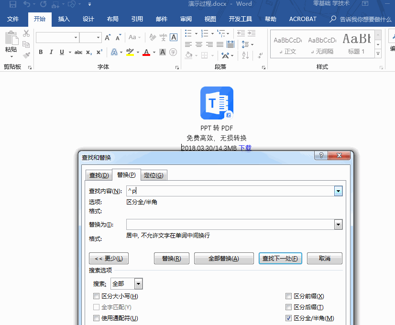Apply distributed alignment
Viewport: 395px width, 325px height.
click(x=230, y=44)
